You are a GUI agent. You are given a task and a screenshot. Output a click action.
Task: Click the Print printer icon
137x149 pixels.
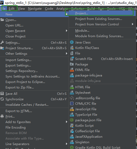point(2,117)
